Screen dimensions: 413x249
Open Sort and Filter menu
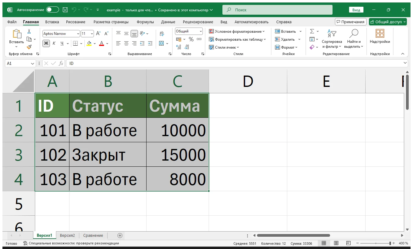[332, 39]
